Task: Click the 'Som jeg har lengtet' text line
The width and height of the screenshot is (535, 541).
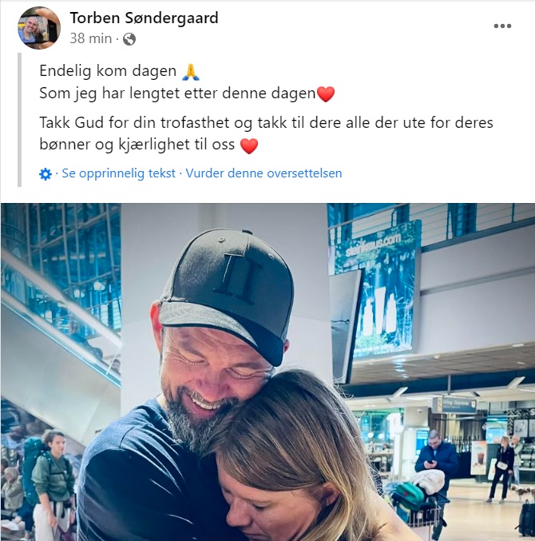Action: point(177,93)
